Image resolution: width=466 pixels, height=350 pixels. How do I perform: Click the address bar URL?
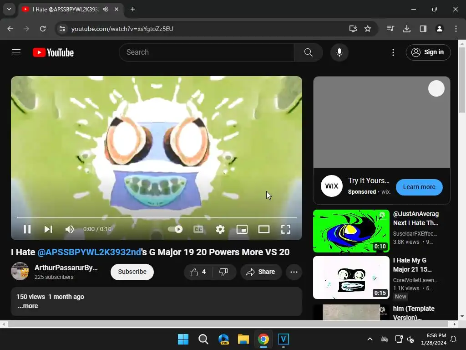pos(122,29)
